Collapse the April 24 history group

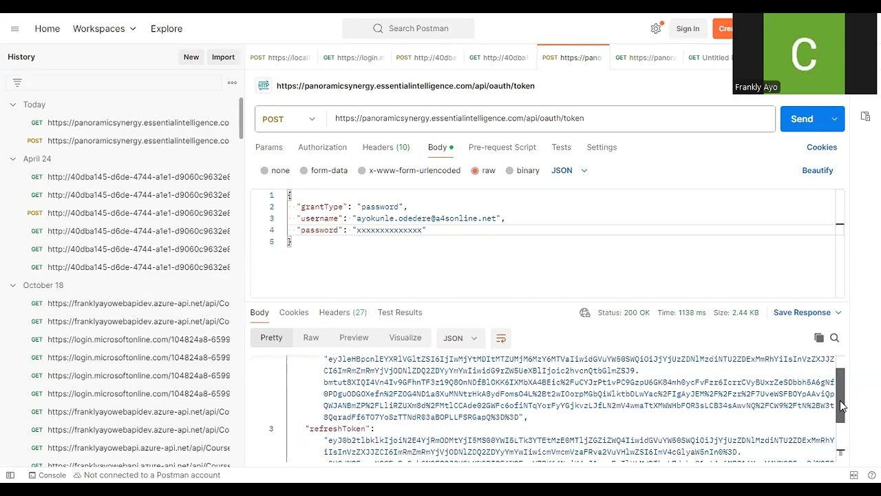(x=12, y=159)
